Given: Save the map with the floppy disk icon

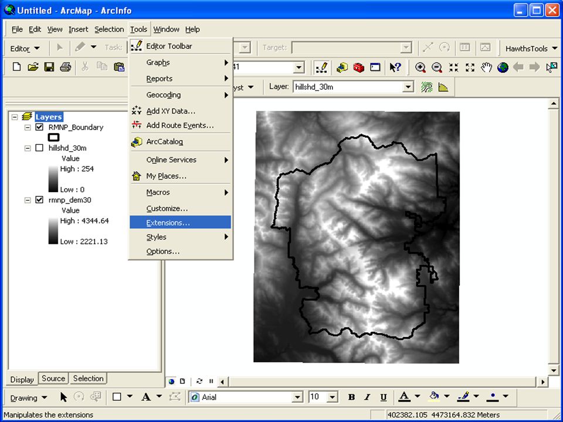Looking at the screenshot, I should [x=49, y=67].
